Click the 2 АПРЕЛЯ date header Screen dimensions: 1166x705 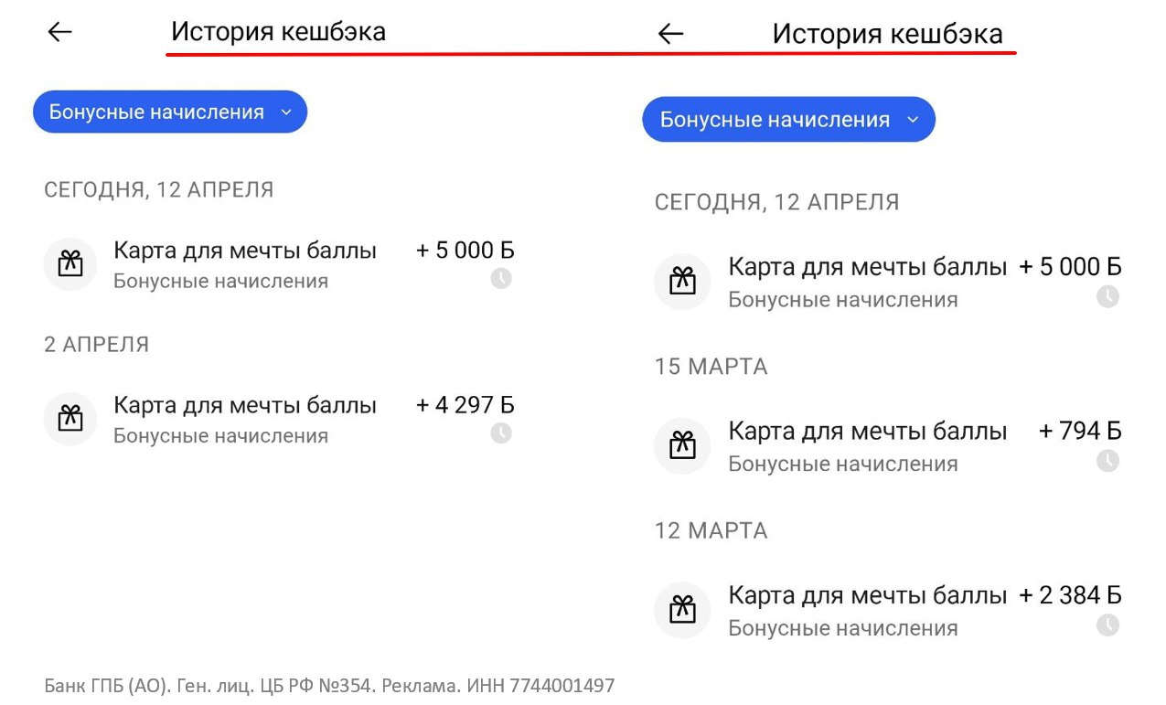[96, 345]
